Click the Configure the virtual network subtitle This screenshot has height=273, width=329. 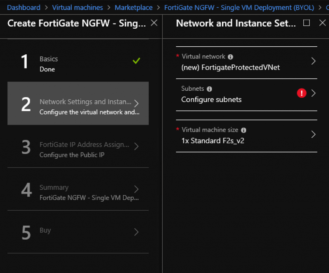89,112
